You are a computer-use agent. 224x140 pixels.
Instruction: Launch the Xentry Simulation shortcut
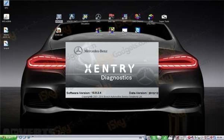point(85,19)
